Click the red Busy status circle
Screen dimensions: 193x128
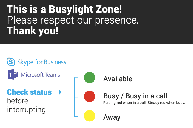[x=89, y=96]
